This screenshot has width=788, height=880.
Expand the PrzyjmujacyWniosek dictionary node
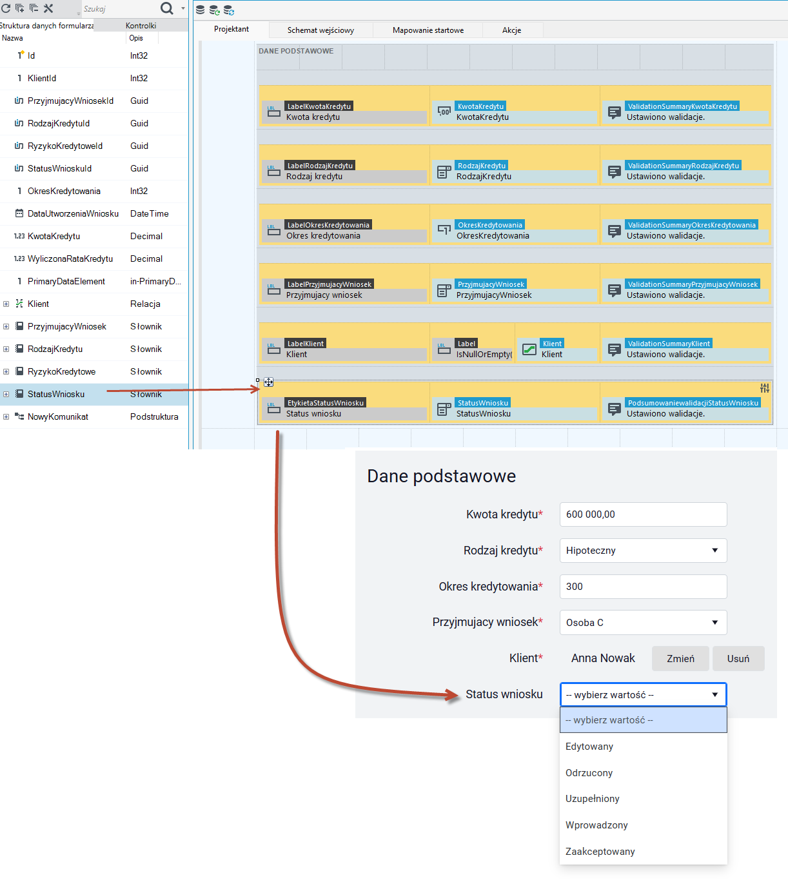tap(6, 326)
